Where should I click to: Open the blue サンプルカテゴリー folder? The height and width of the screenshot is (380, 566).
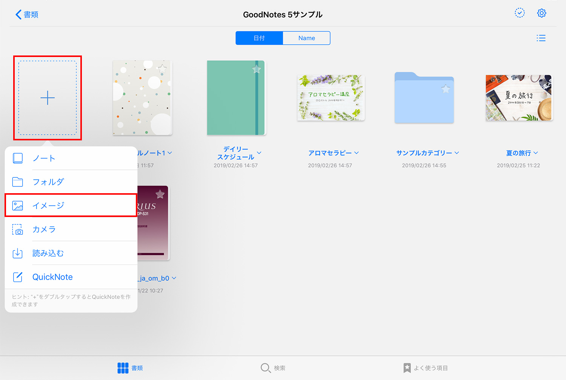[x=424, y=98]
